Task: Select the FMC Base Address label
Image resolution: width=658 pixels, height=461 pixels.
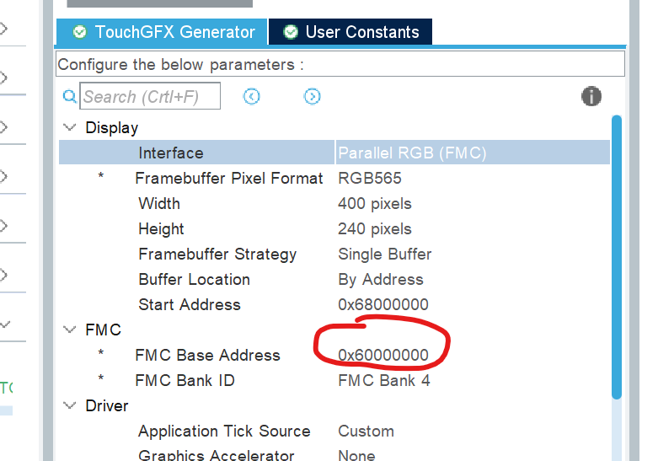Action: 207,355
